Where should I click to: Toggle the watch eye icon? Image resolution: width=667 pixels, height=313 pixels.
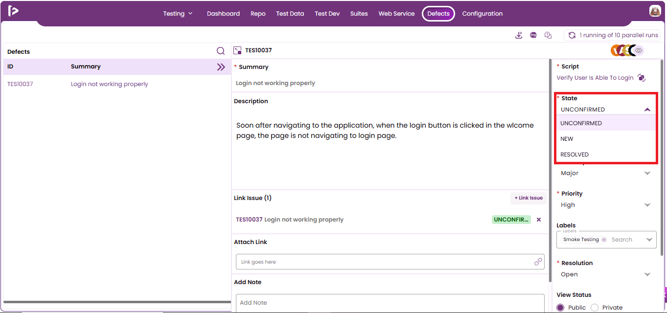pyautogui.click(x=639, y=50)
